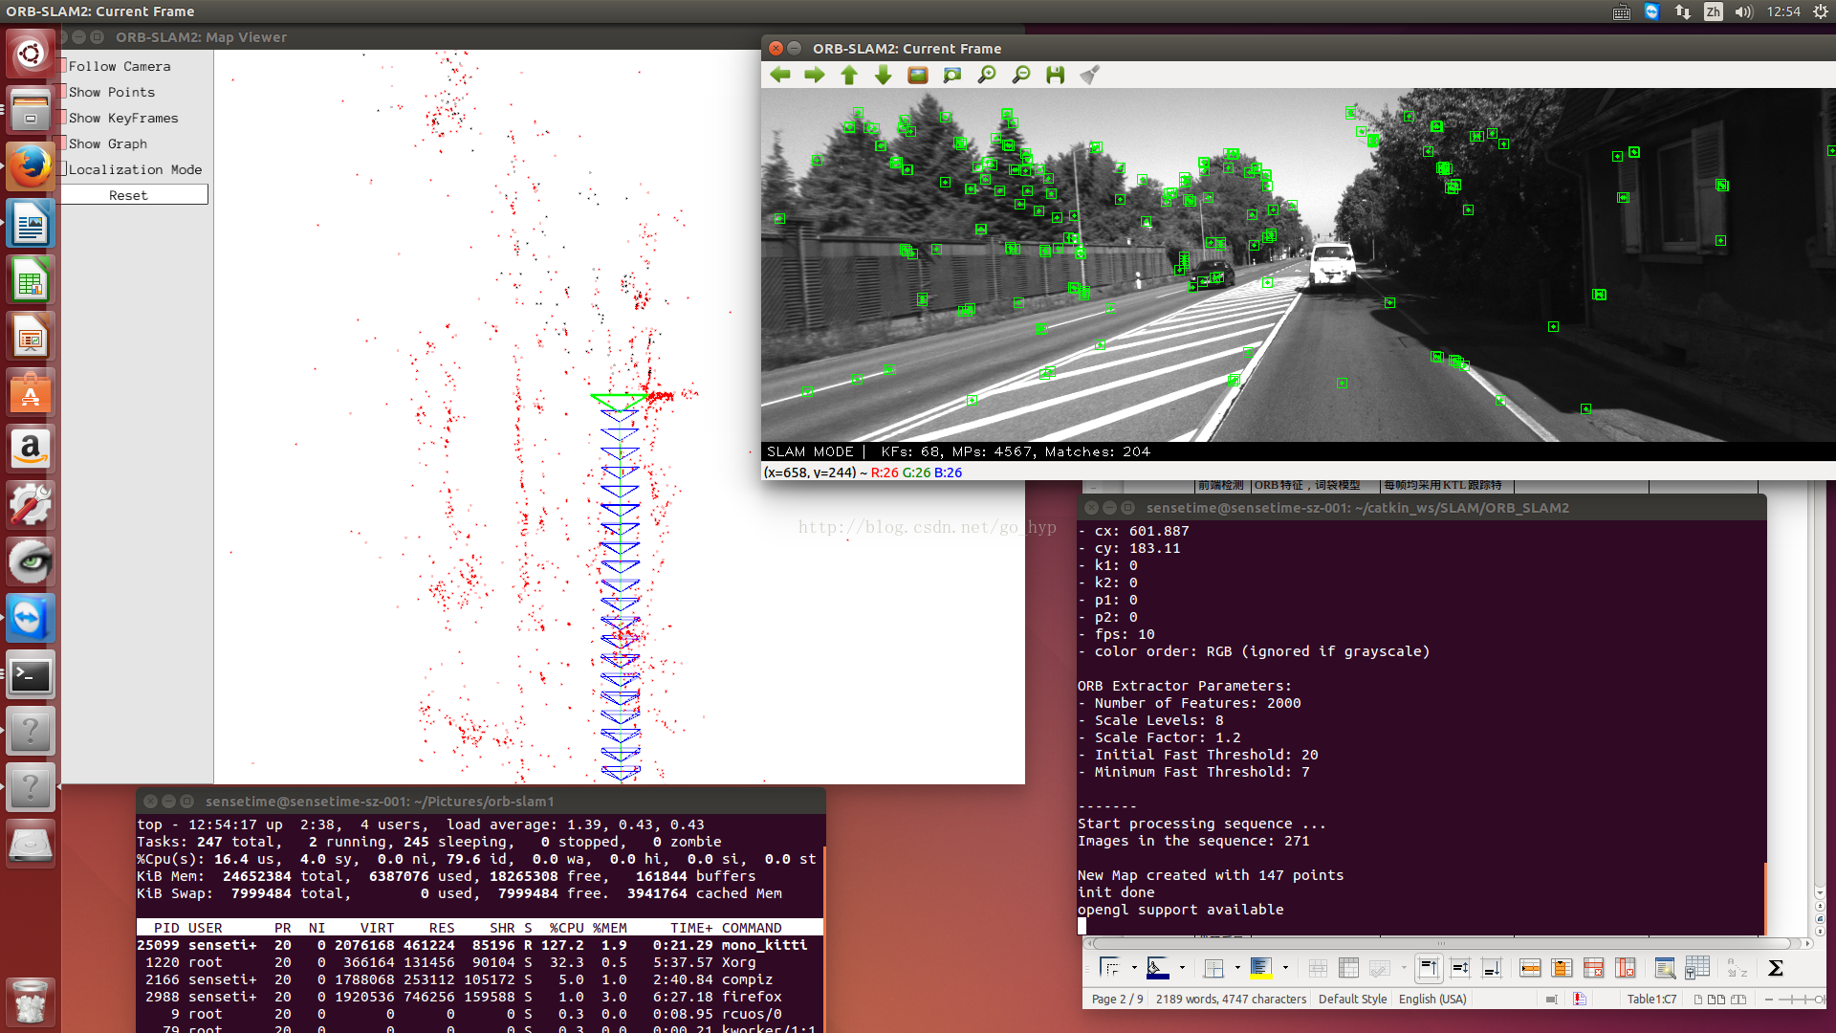Viewport: 1836px width, 1033px height.
Task: Toggle Follow Camera in Map Viewer
Action: tap(120, 66)
